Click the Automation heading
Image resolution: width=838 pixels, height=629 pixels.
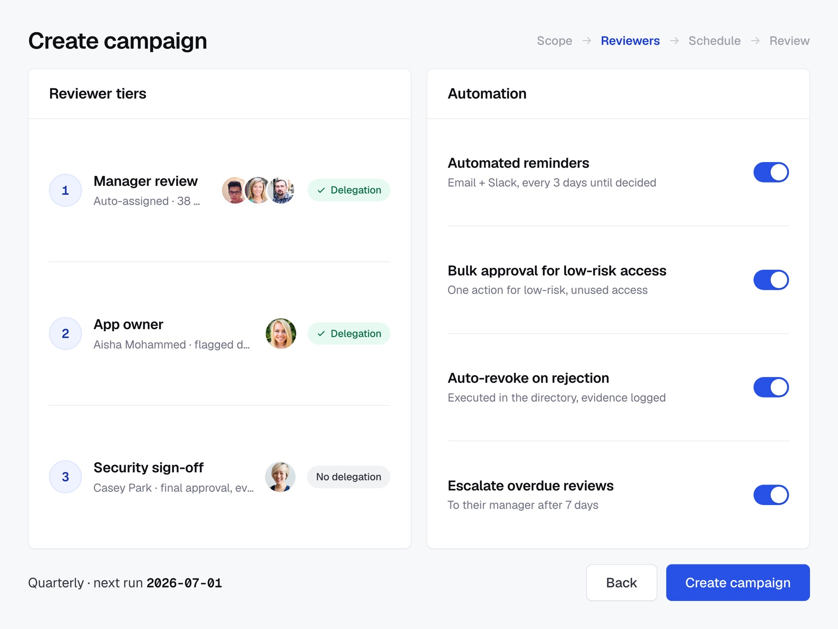pos(487,94)
